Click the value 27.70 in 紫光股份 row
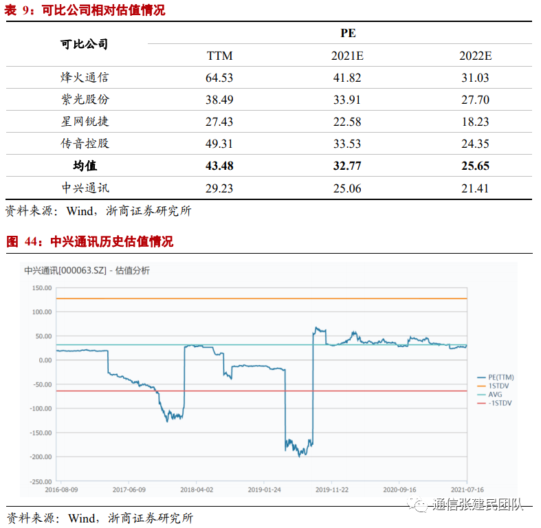Viewport: 541px width, 528px height. 475,100
